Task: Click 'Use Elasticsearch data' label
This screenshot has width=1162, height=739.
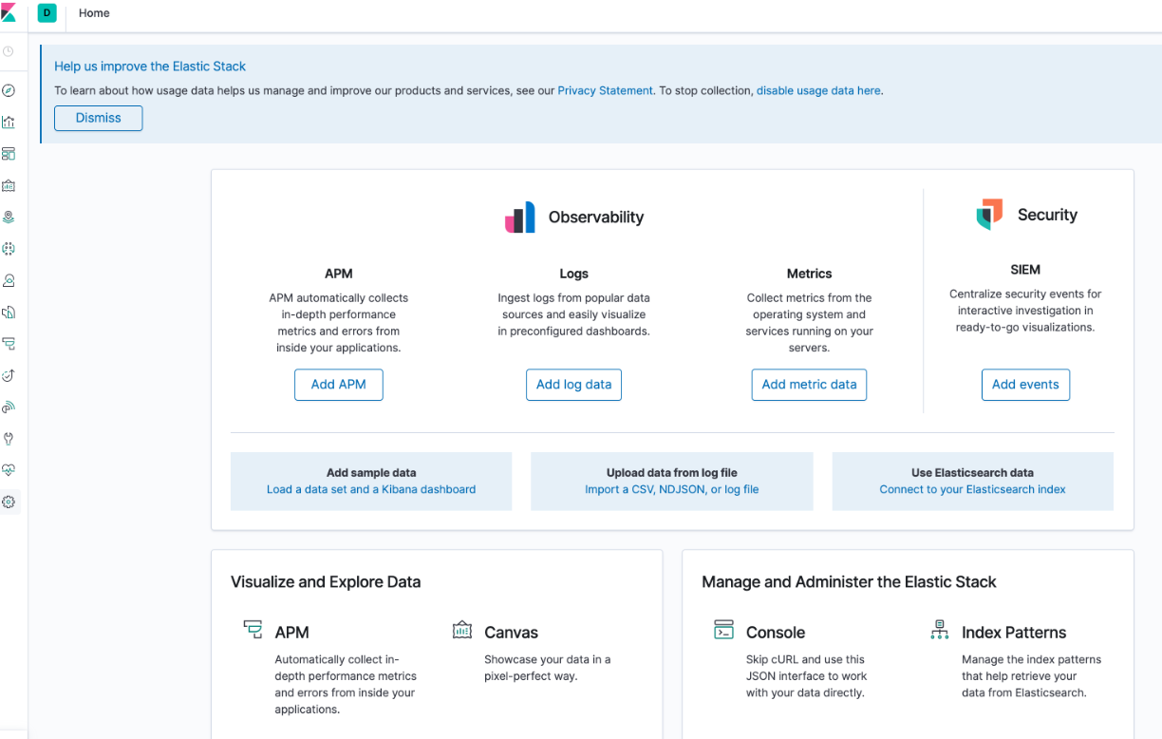Action: click(x=972, y=472)
